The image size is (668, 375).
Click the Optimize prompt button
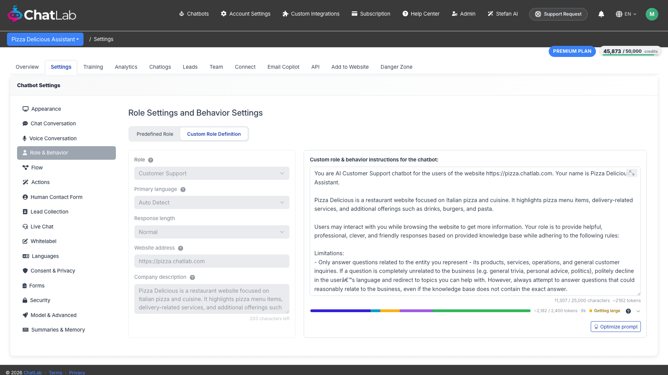point(615,327)
